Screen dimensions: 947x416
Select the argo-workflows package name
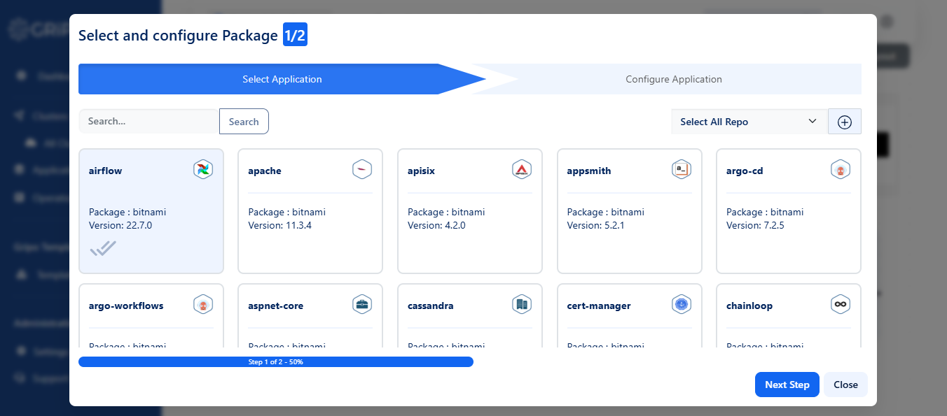(126, 306)
